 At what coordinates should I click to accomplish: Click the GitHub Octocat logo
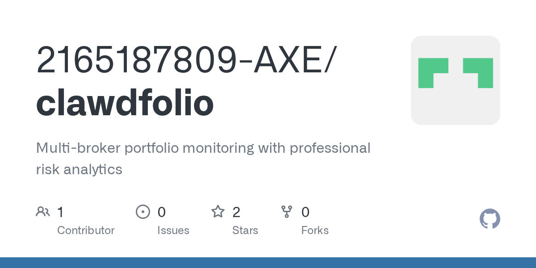(x=490, y=219)
